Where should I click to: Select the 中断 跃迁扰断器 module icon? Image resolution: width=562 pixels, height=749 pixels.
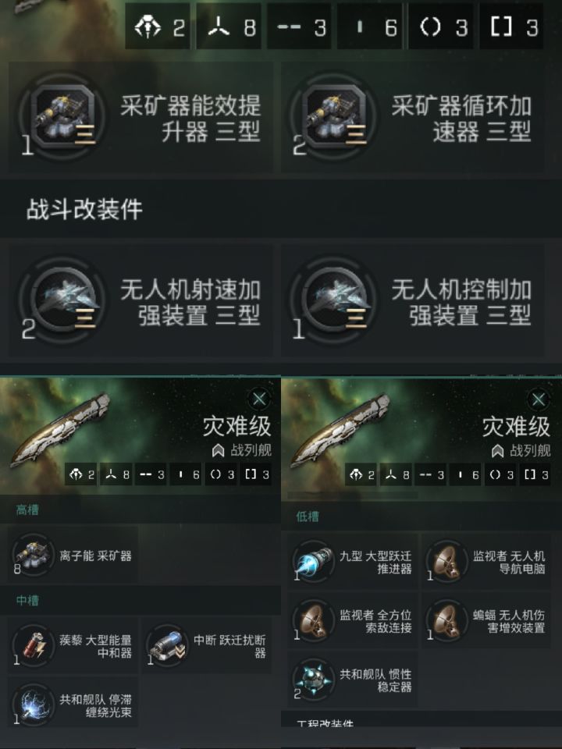pyautogui.click(x=167, y=645)
